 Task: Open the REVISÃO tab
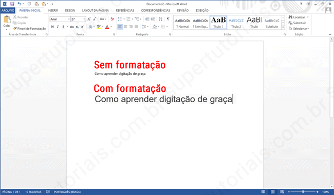(x=183, y=10)
